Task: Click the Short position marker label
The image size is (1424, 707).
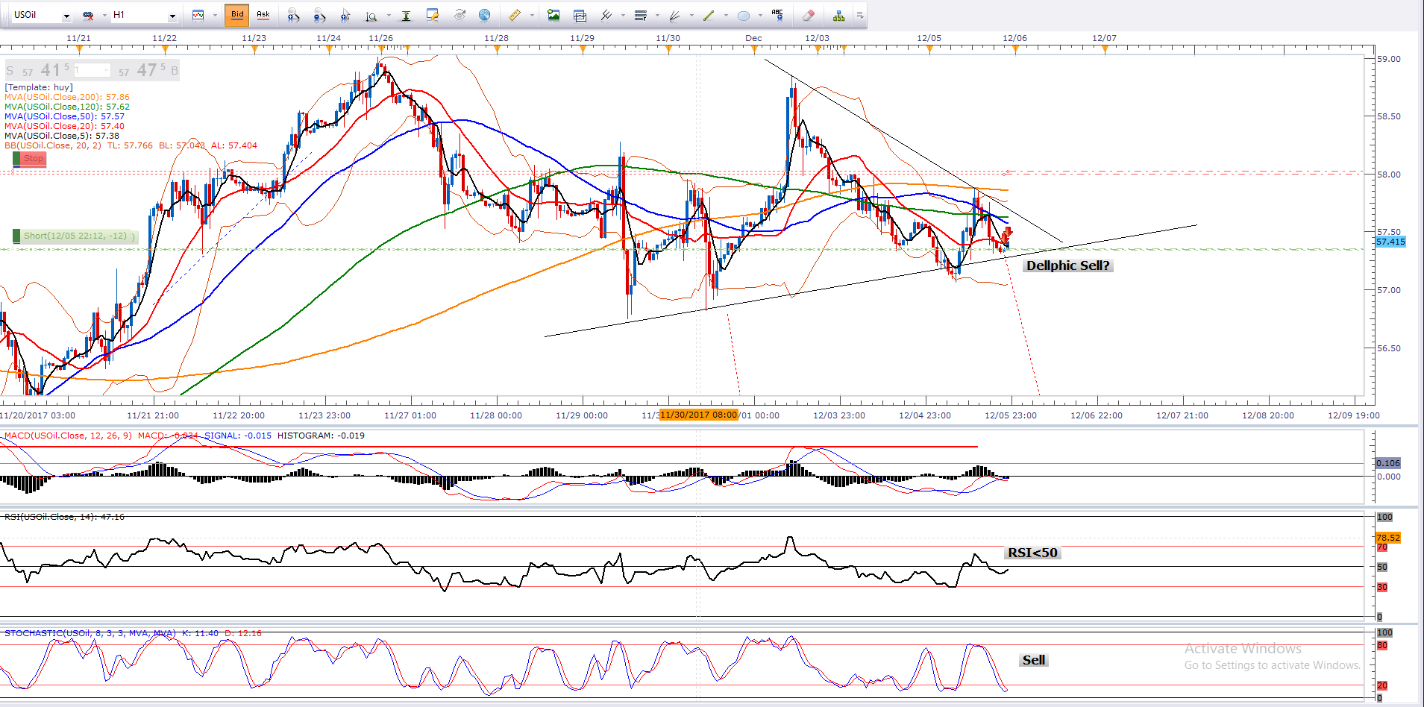Action: tap(75, 236)
